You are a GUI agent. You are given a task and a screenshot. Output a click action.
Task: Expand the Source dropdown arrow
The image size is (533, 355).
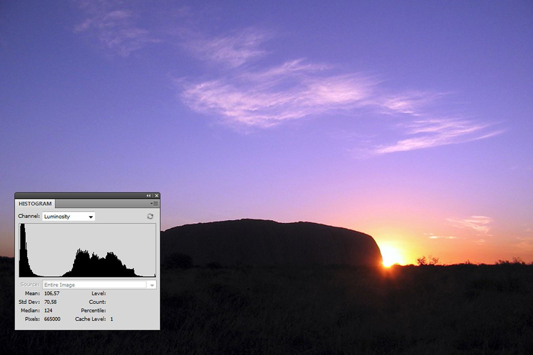(x=152, y=285)
